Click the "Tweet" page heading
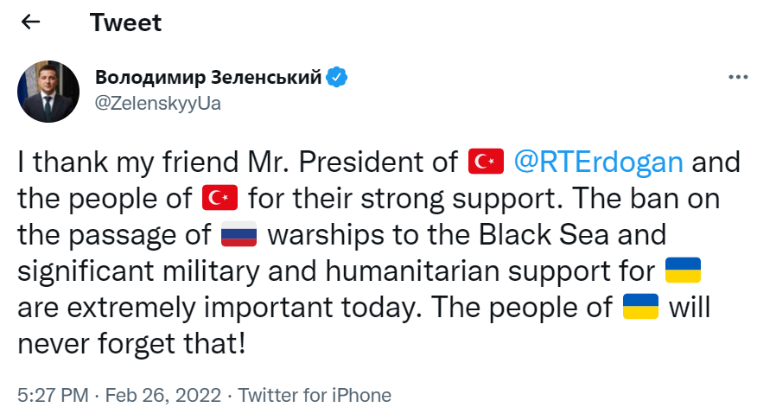This screenshot has width=757, height=420. pyautogui.click(x=126, y=22)
